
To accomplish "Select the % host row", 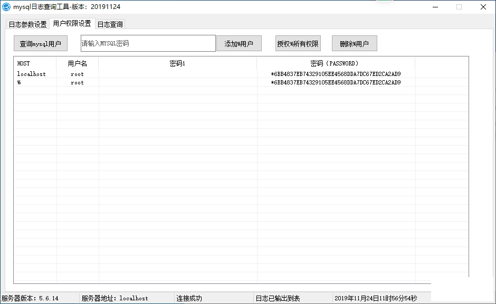I will pos(241,82).
